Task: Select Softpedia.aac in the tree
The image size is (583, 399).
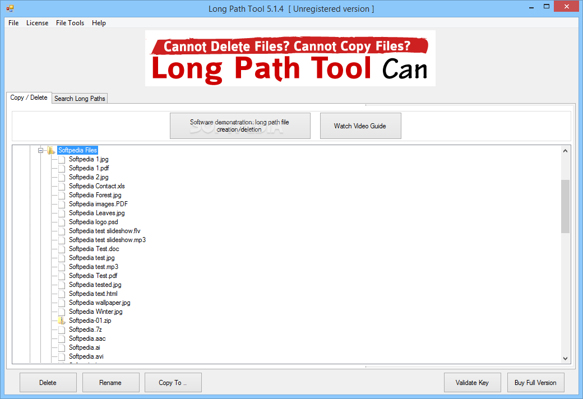Action: pos(87,339)
